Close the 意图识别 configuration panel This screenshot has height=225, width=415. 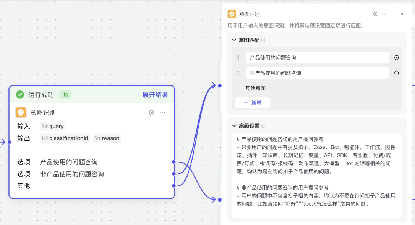402,14
